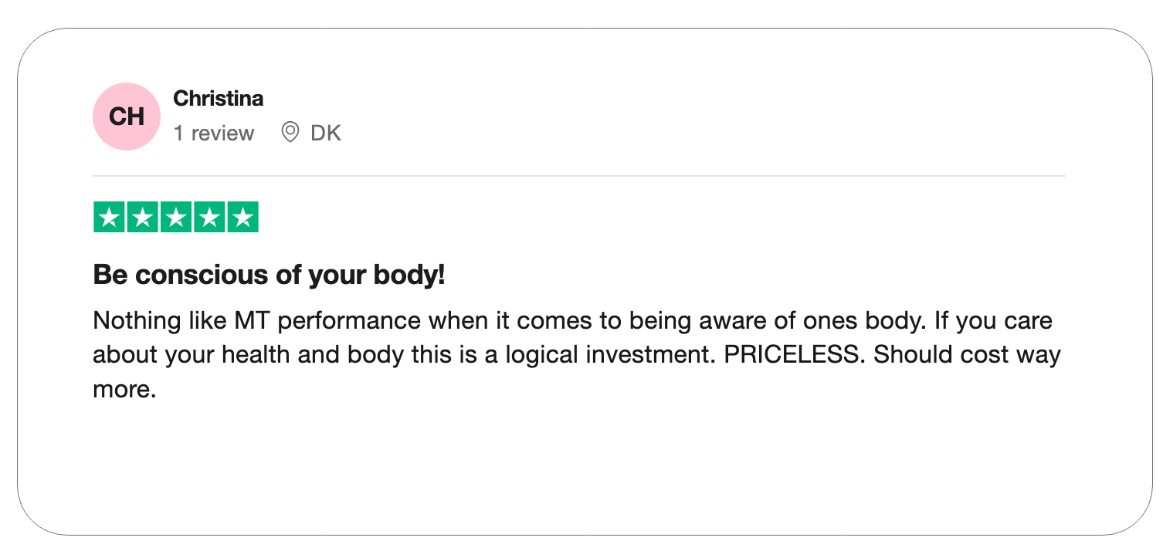Click the '1 review' count text

click(214, 134)
